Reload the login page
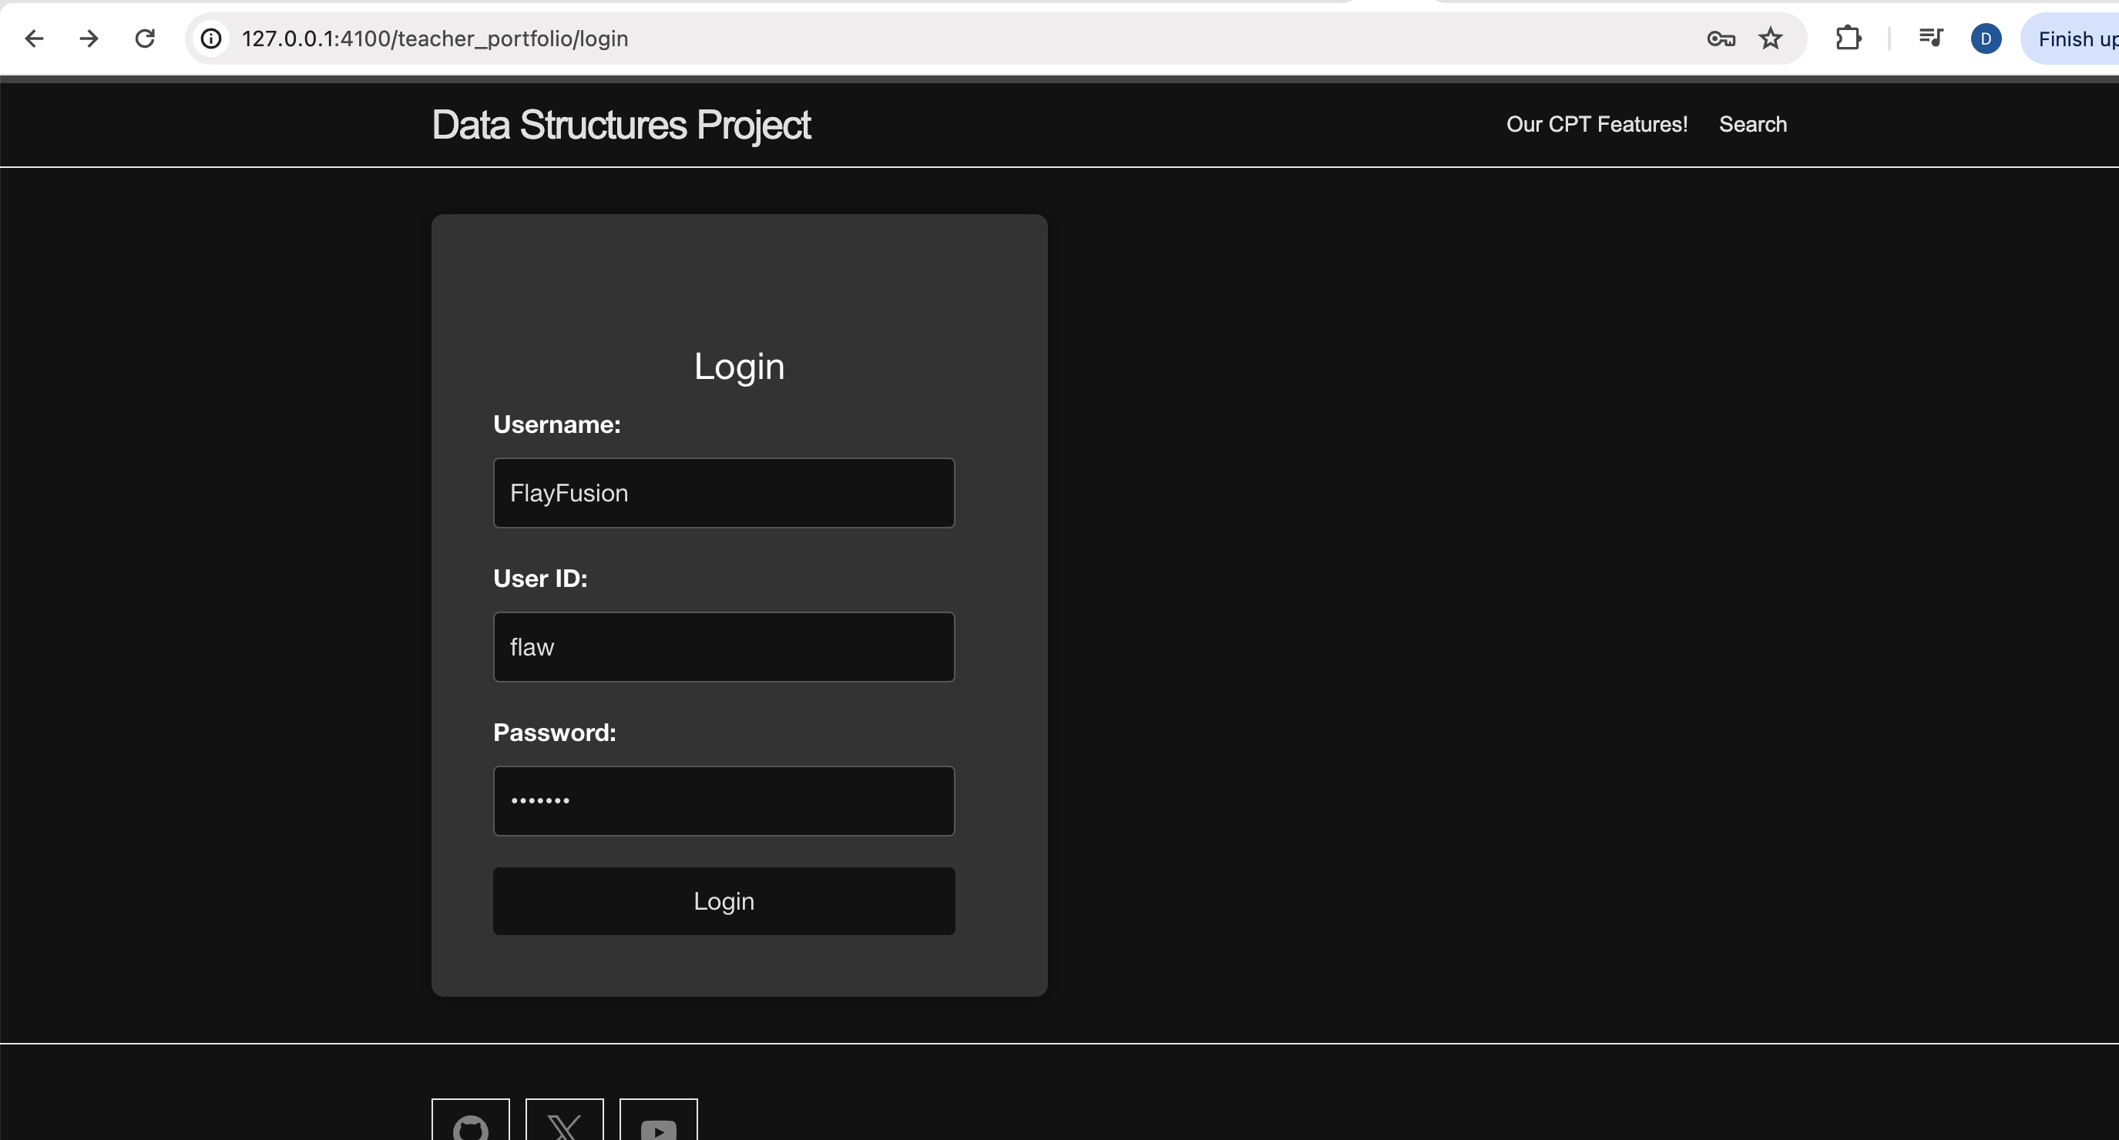Screen dimensions: 2119x1140 click(x=145, y=39)
